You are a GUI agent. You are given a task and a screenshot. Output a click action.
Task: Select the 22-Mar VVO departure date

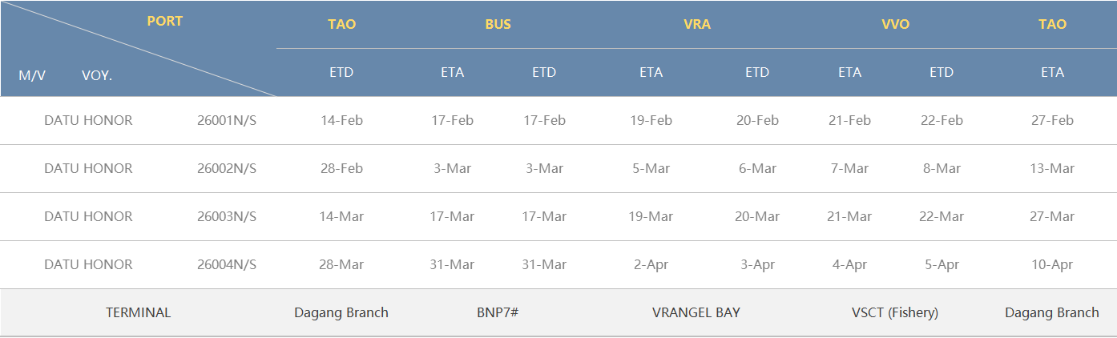click(x=942, y=216)
